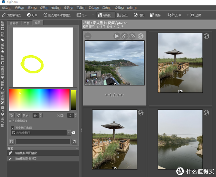The image size is (216, 177).
Task: Toggle the 整个相册收藏 checkbox
Action: point(13,128)
